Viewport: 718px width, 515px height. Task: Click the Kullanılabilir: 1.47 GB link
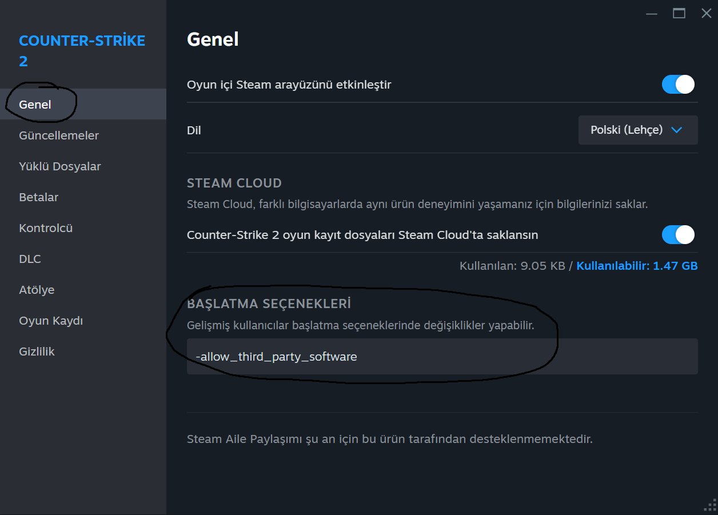(x=637, y=266)
